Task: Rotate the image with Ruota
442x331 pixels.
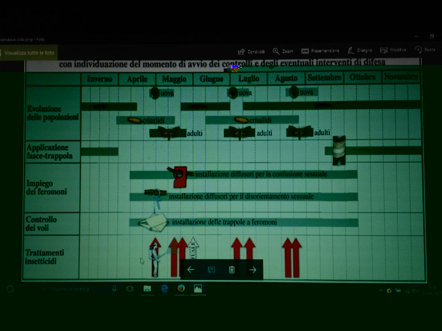Action: coord(419,50)
